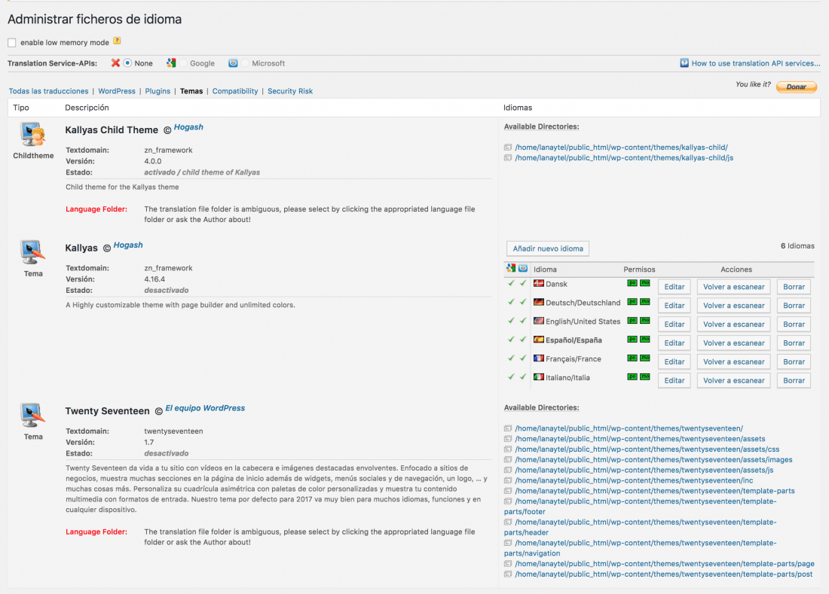This screenshot has width=829, height=594.
Task: Delete the English/United States translation
Action: coord(794,324)
